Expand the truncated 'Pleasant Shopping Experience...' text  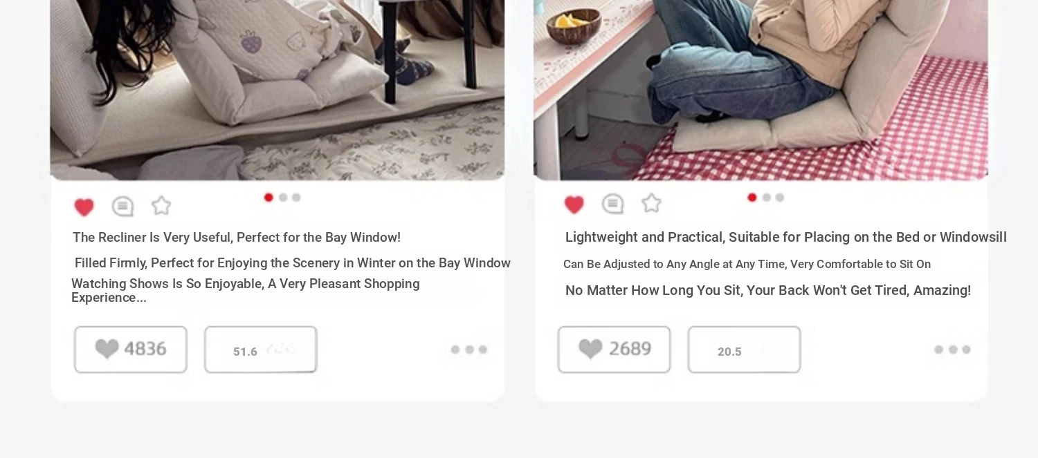(x=246, y=291)
